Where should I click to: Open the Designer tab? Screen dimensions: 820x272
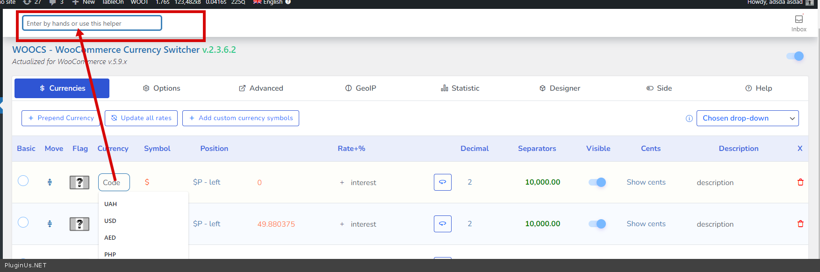tap(560, 88)
